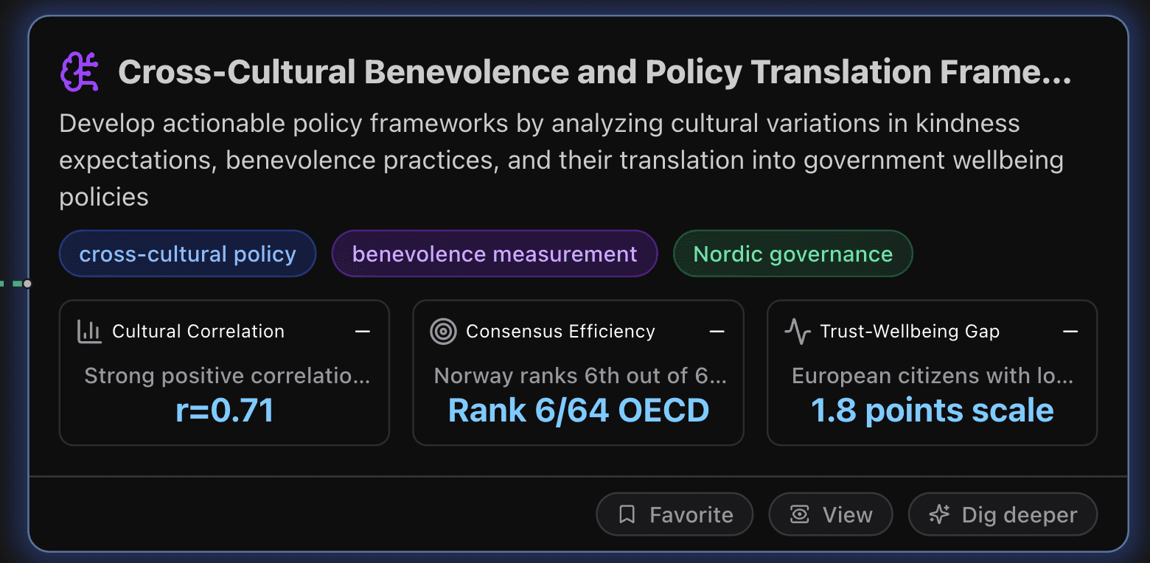The height and width of the screenshot is (563, 1150).
Task: Click the 'Nordic governance' tag
Action: (792, 253)
